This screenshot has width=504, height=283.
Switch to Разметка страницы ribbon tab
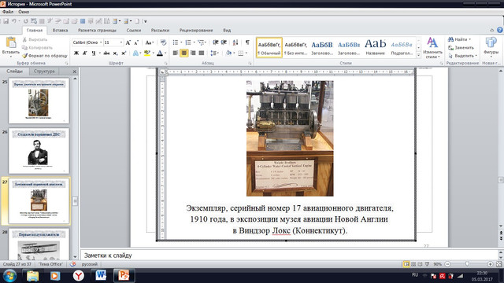tap(97, 30)
